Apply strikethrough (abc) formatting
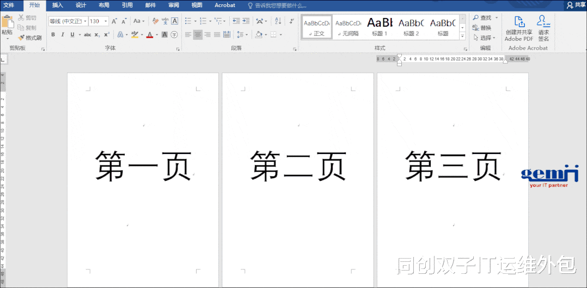This screenshot has height=288, width=587. click(87, 34)
